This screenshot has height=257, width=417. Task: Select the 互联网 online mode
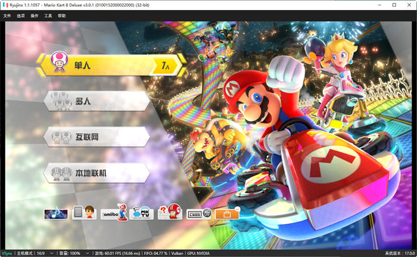pos(97,137)
